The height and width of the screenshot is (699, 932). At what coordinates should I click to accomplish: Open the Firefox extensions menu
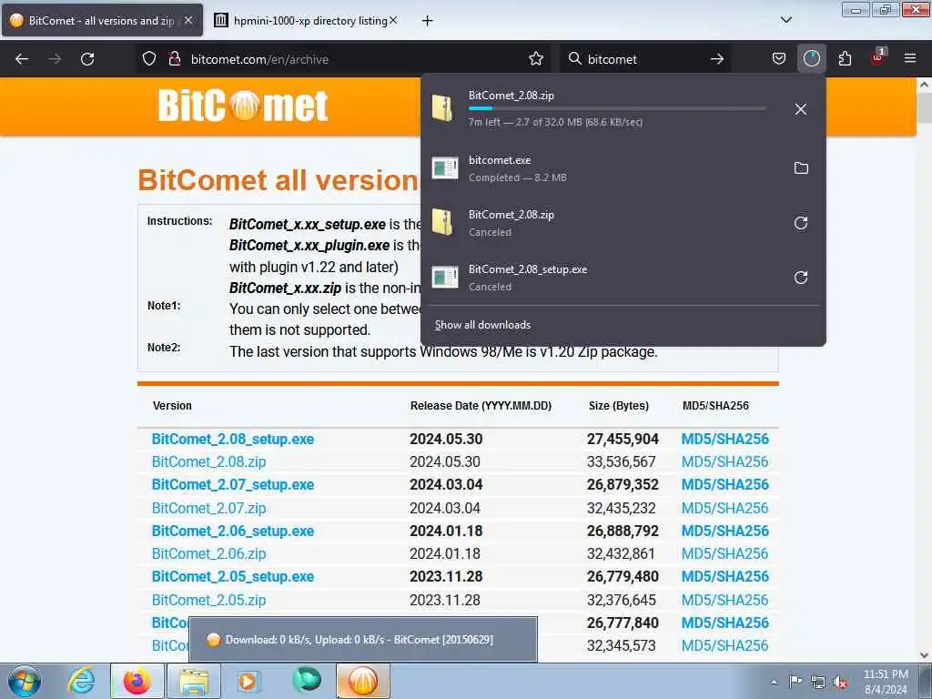(845, 59)
